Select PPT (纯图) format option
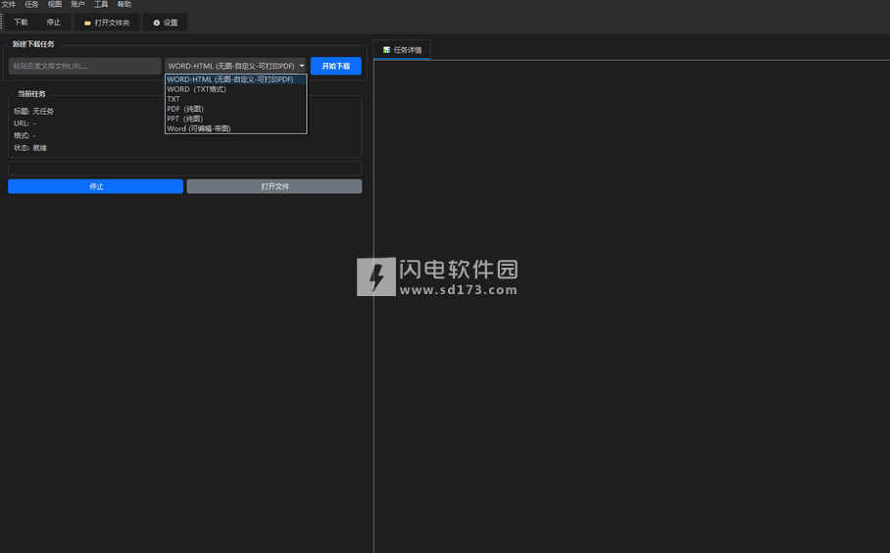Screen dimensions: 890x553 (x=185, y=119)
